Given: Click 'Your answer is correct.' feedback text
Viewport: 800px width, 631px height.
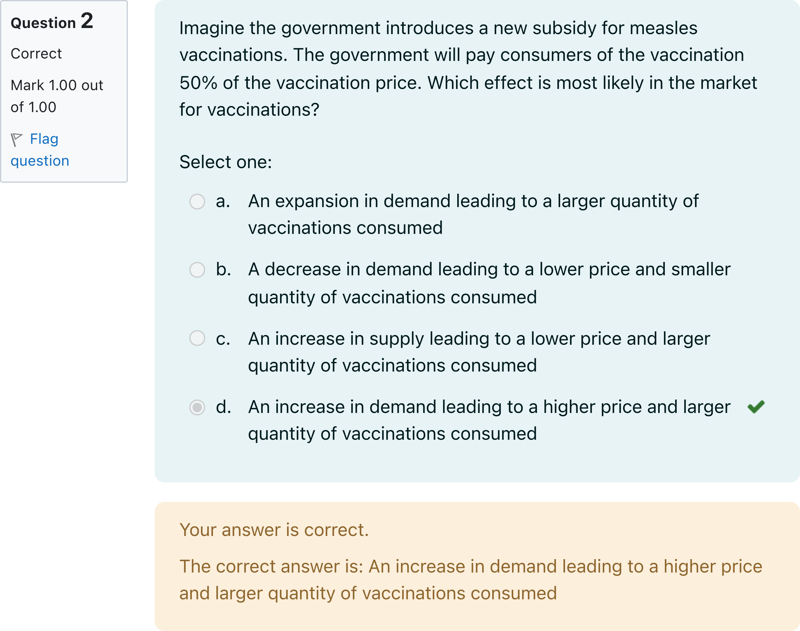Looking at the screenshot, I should pyautogui.click(x=274, y=530).
